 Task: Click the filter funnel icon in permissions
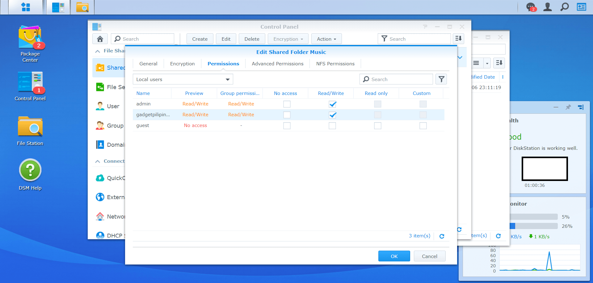pos(441,79)
